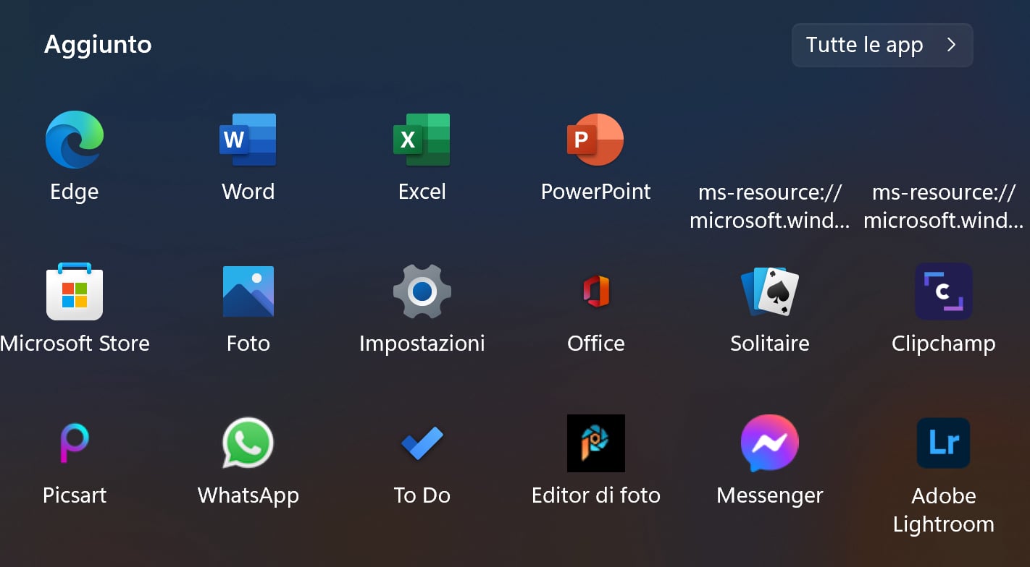The image size is (1030, 567).
Task: Launch Clipchamp video editor
Action: tap(944, 291)
